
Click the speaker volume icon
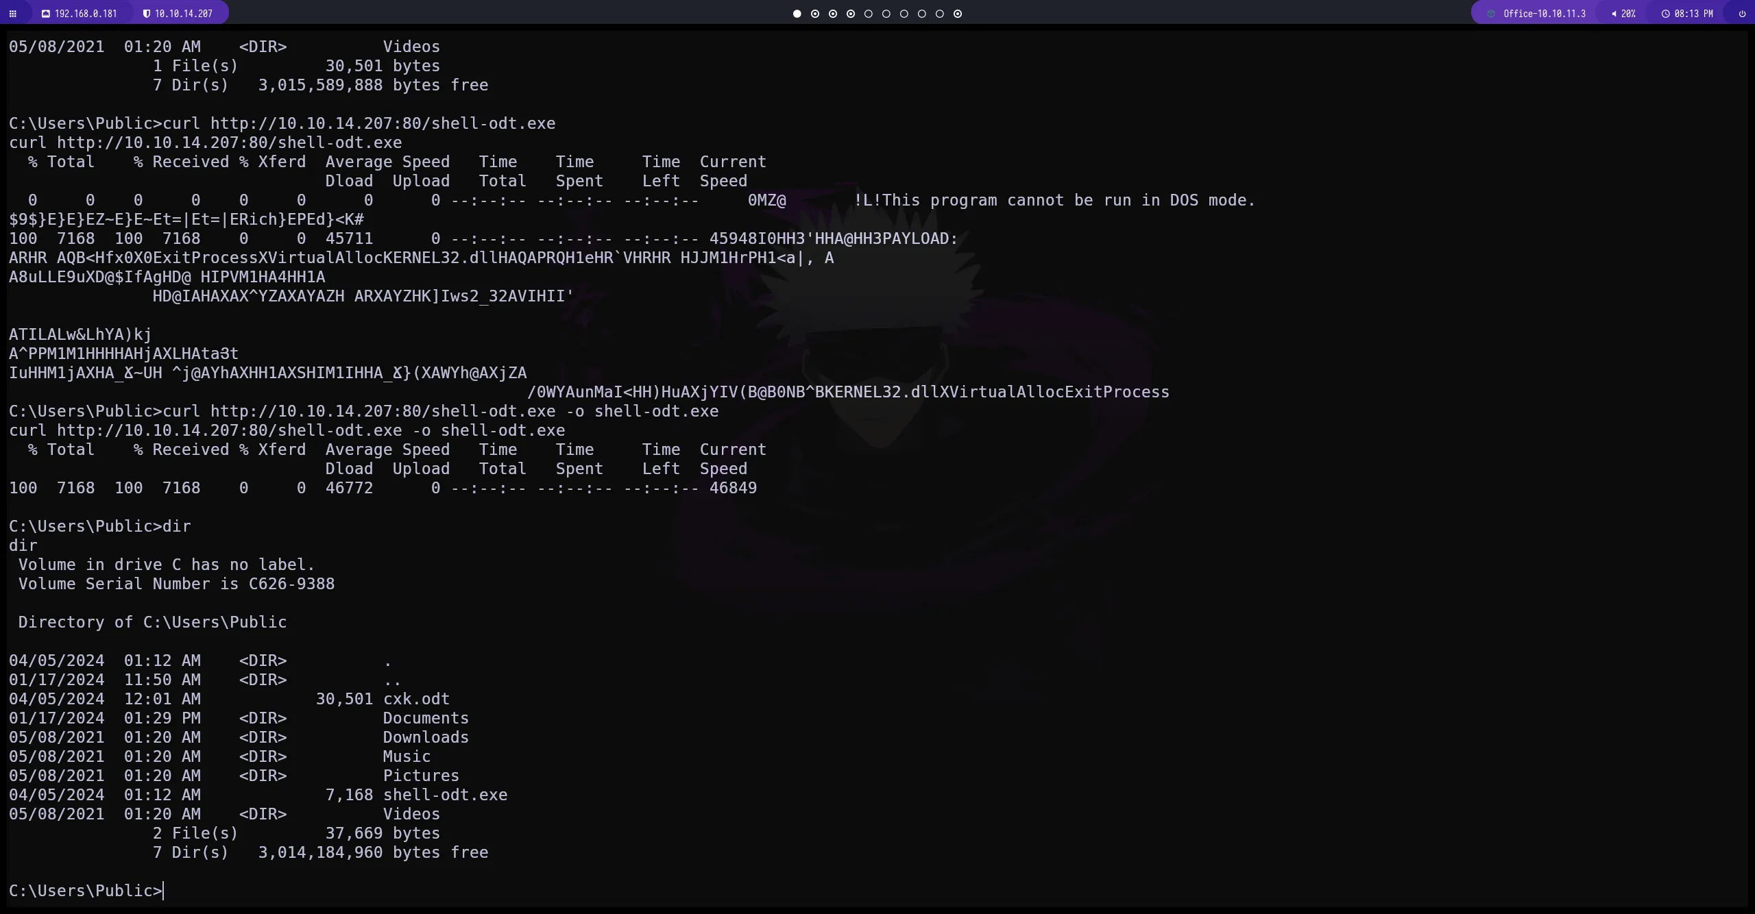tap(1614, 14)
